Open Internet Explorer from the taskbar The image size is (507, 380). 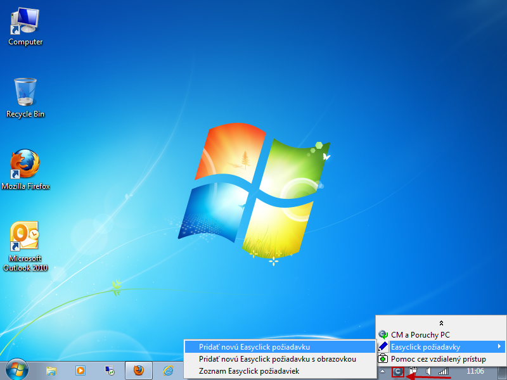coord(168,370)
